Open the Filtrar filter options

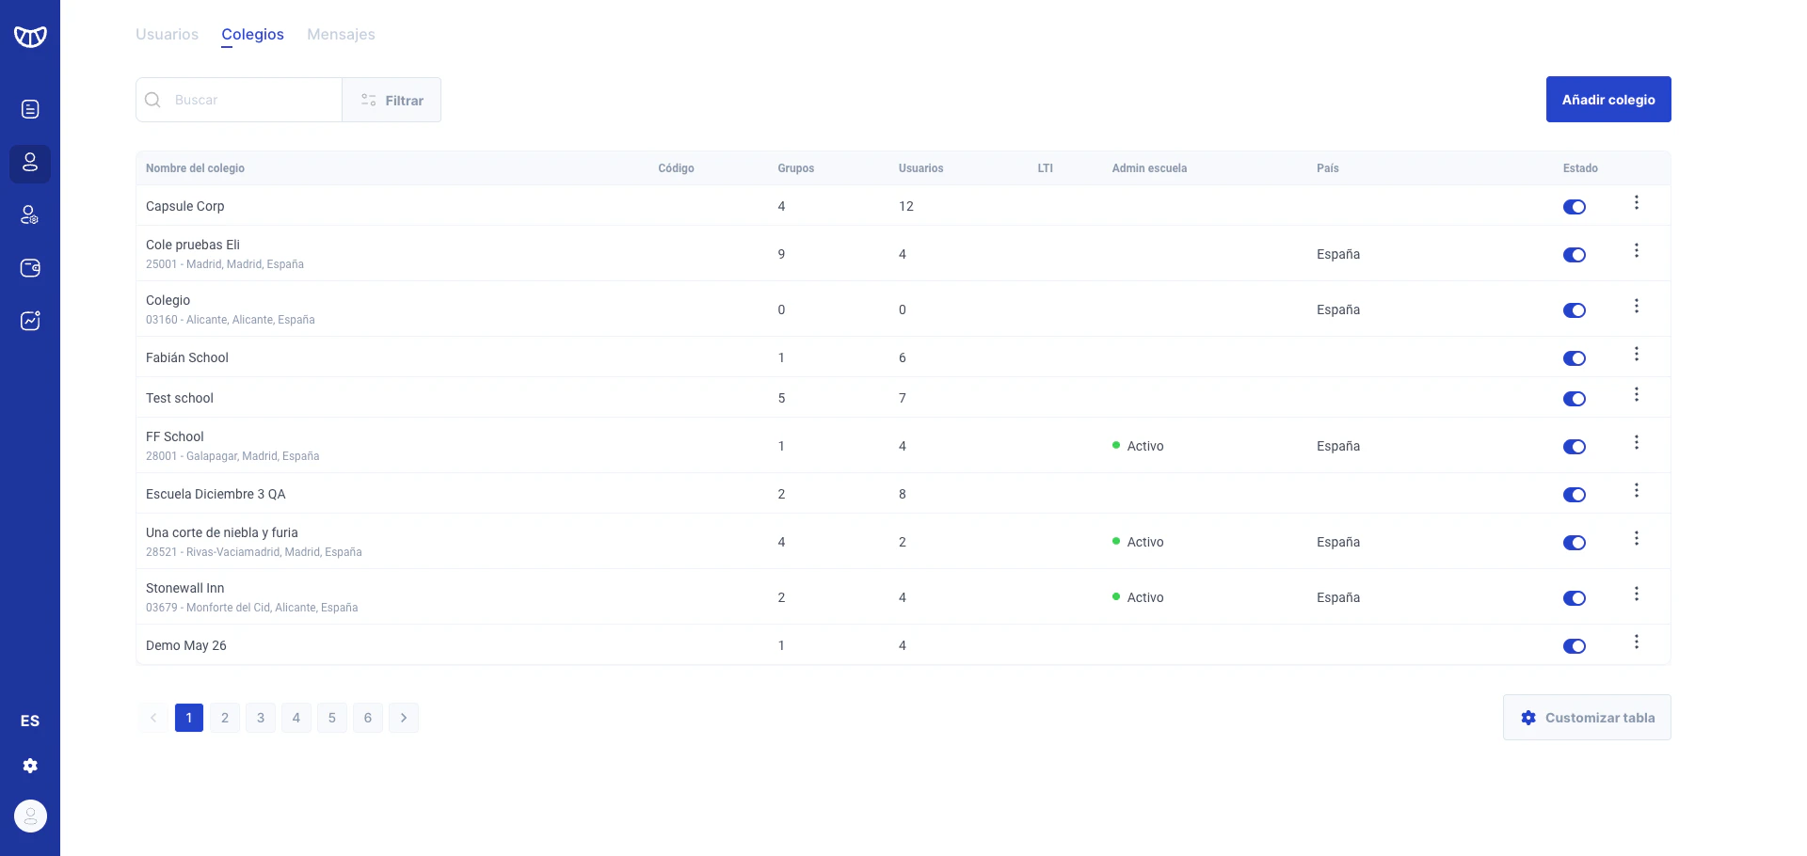[x=392, y=100]
